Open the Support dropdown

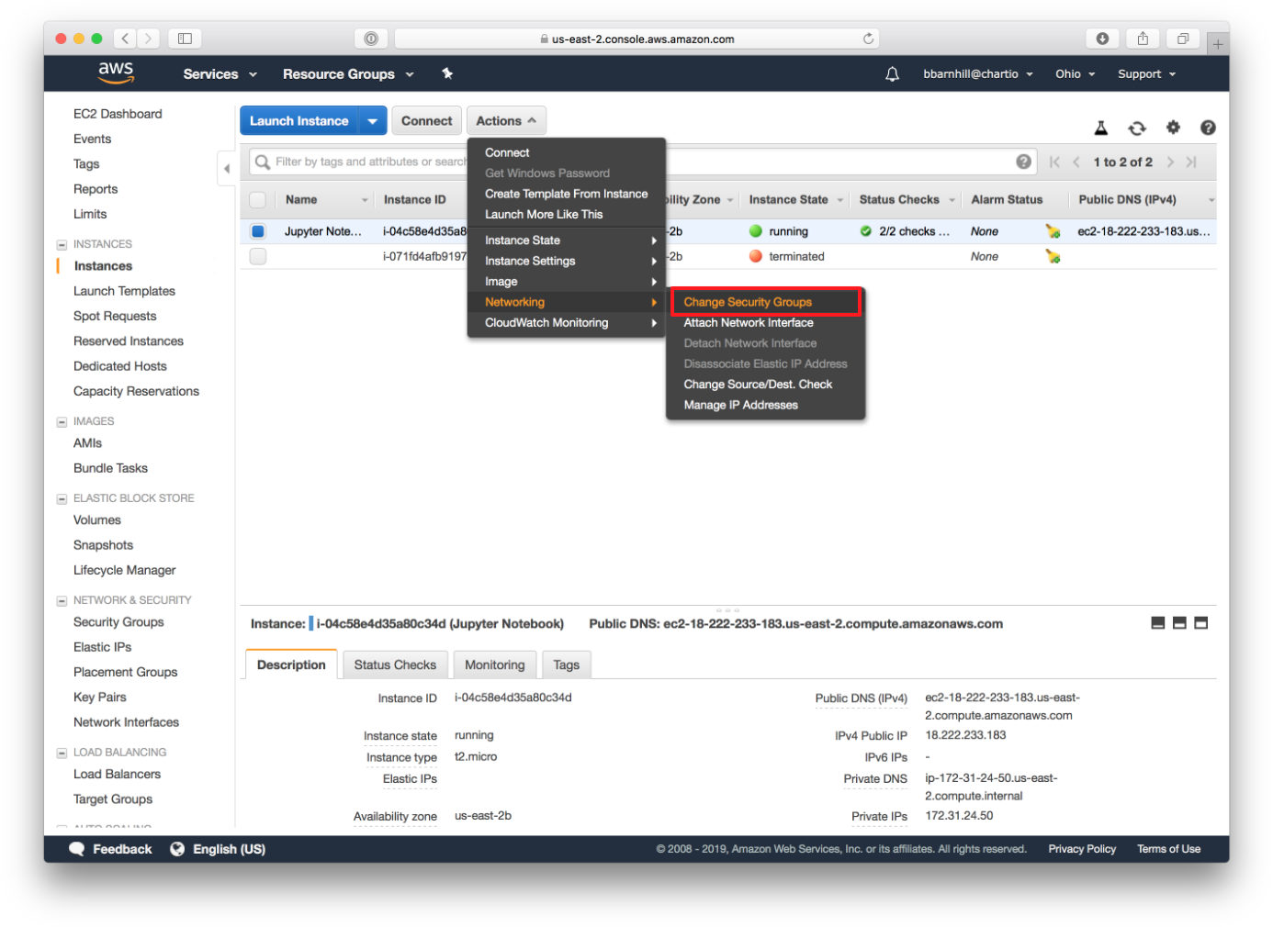(x=1146, y=74)
